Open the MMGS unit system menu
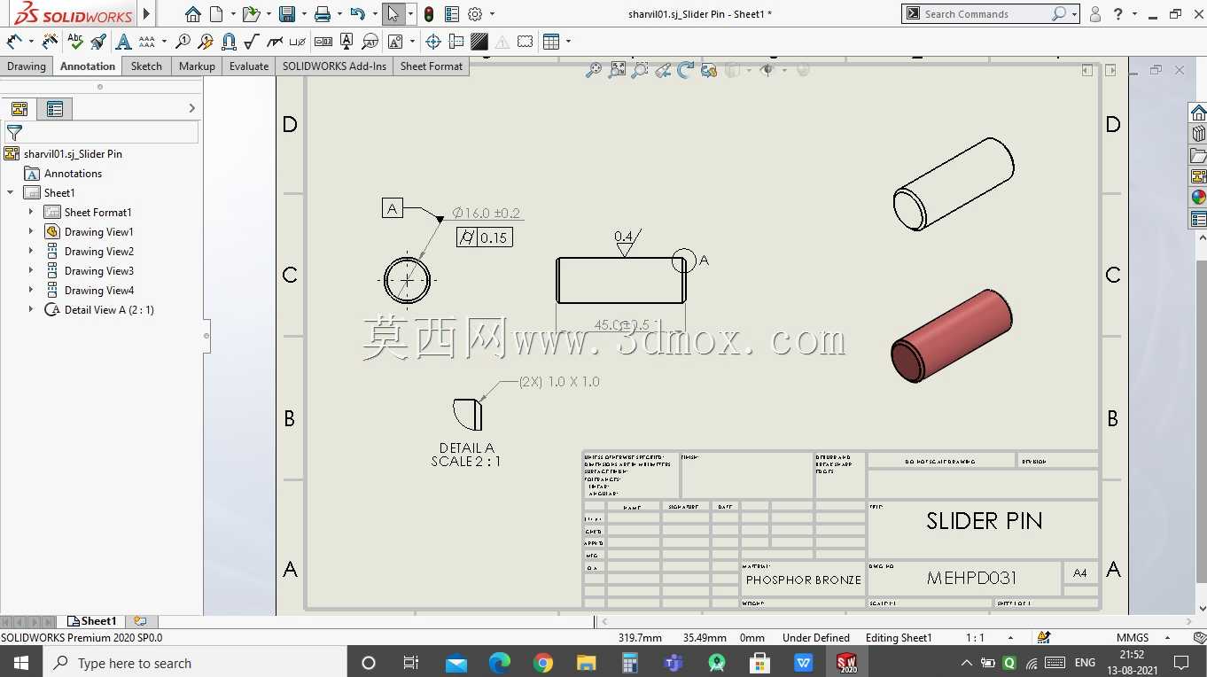The height and width of the screenshot is (677, 1207). [1141, 638]
